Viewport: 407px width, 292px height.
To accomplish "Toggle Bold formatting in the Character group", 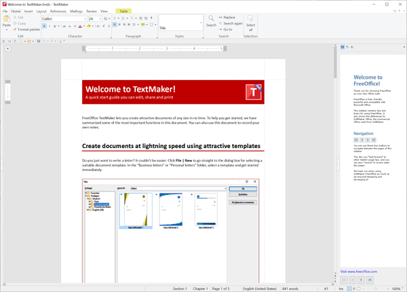I will click(44, 24).
